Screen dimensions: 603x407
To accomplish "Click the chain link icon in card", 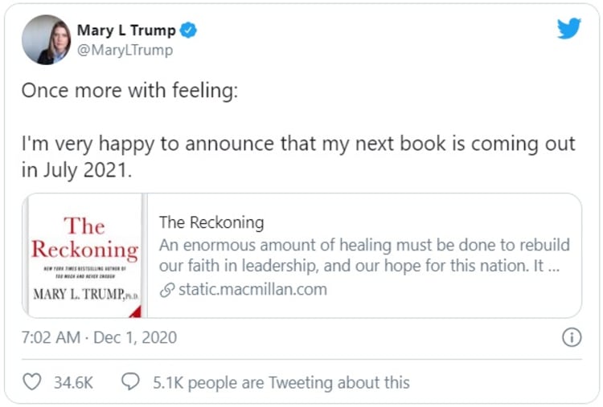I will pyautogui.click(x=166, y=291).
